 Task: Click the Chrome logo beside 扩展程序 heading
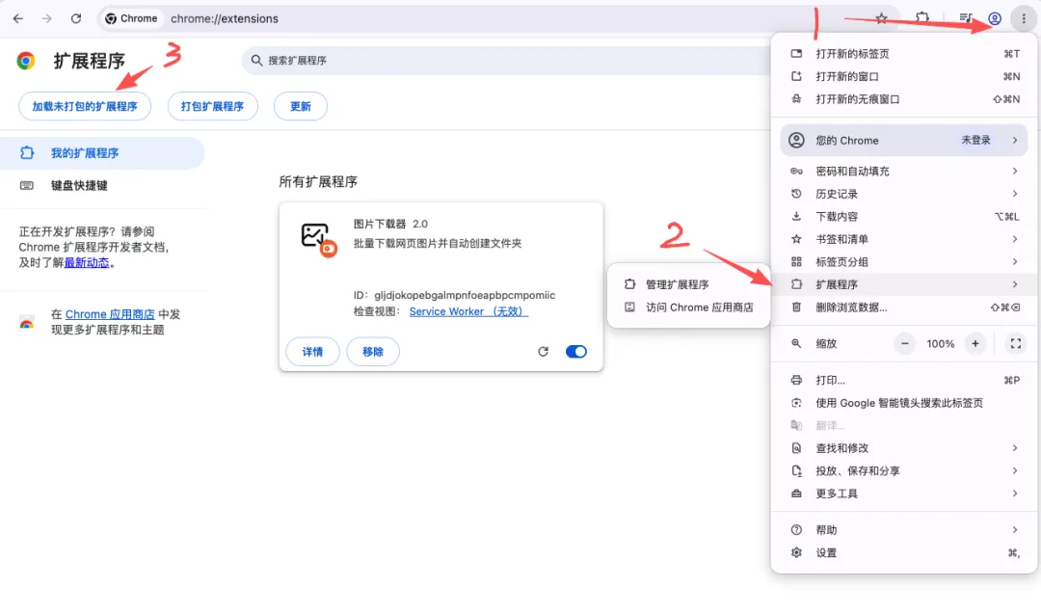click(26, 61)
